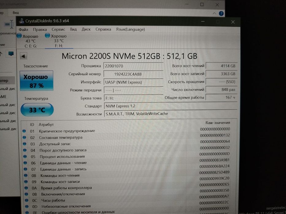This screenshot has height=214, width=286.
Task: Click raw value 0000000083A9B1
Action: [214, 160]
